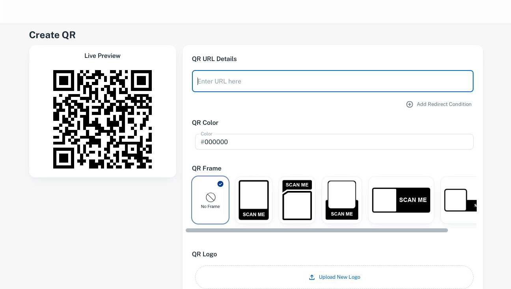Focus the Enter URL here field

click(333, 81)
